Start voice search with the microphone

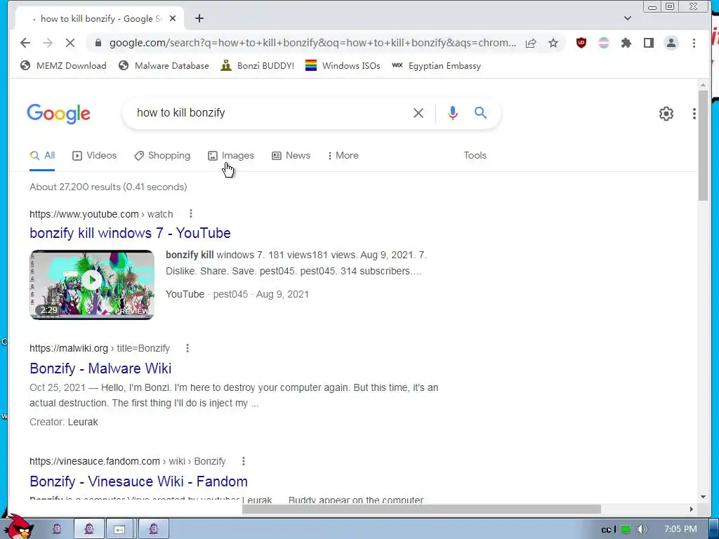coord(453,113)
